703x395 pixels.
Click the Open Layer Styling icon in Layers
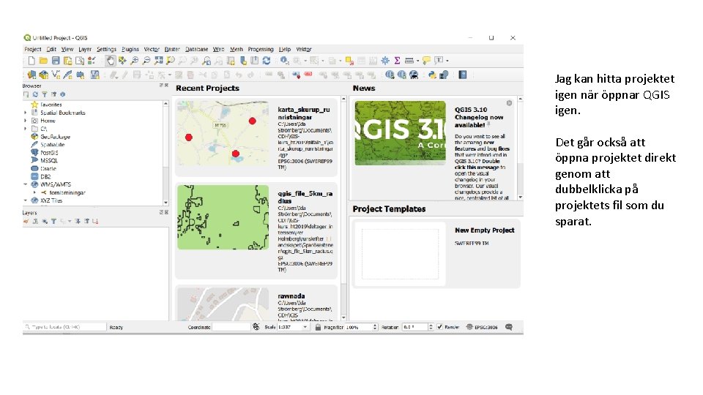coord(26,221)
